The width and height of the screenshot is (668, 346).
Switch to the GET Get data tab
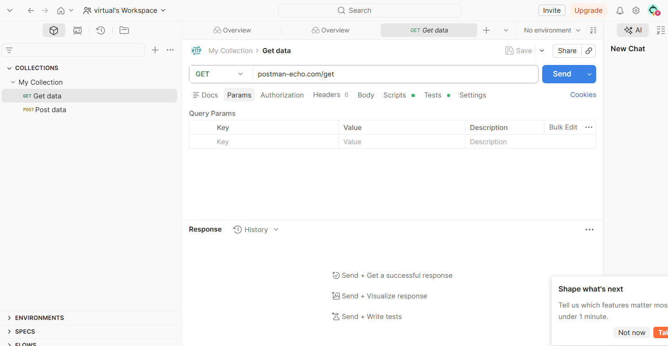429,30
